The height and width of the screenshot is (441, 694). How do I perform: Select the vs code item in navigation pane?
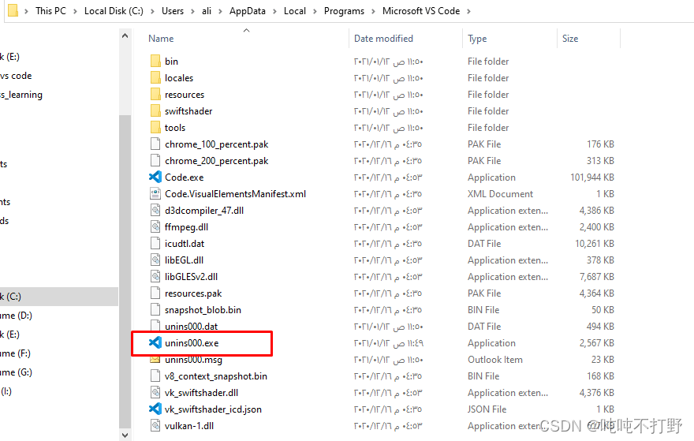point(16,76)
